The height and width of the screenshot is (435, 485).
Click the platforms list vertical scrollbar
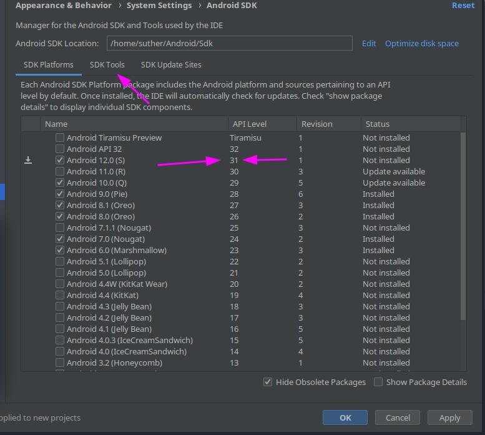pos(463,226)
